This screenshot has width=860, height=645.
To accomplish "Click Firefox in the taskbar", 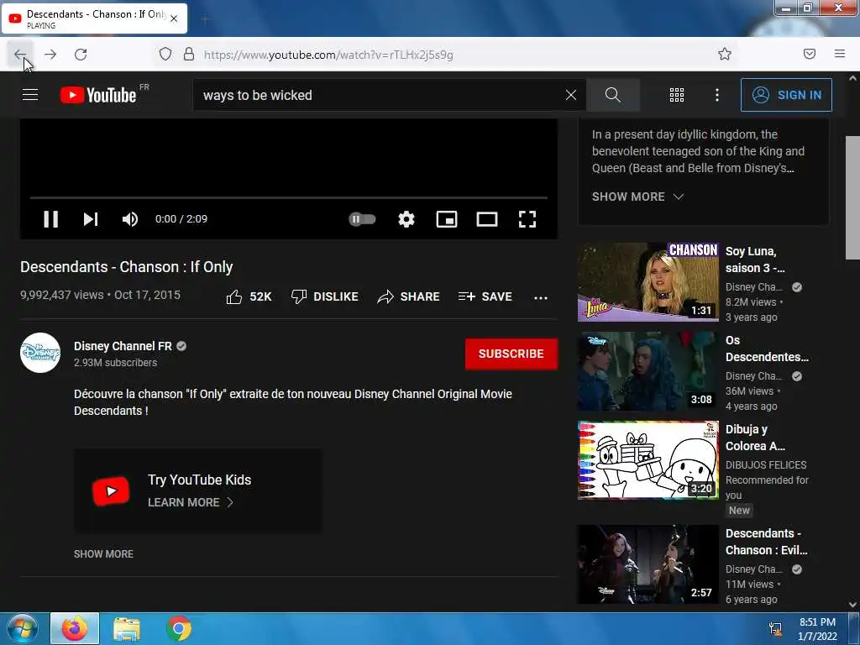I will click(x=75, y=628).
